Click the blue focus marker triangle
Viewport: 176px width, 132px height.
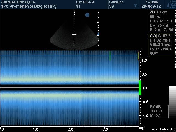(x=98, y=34)
